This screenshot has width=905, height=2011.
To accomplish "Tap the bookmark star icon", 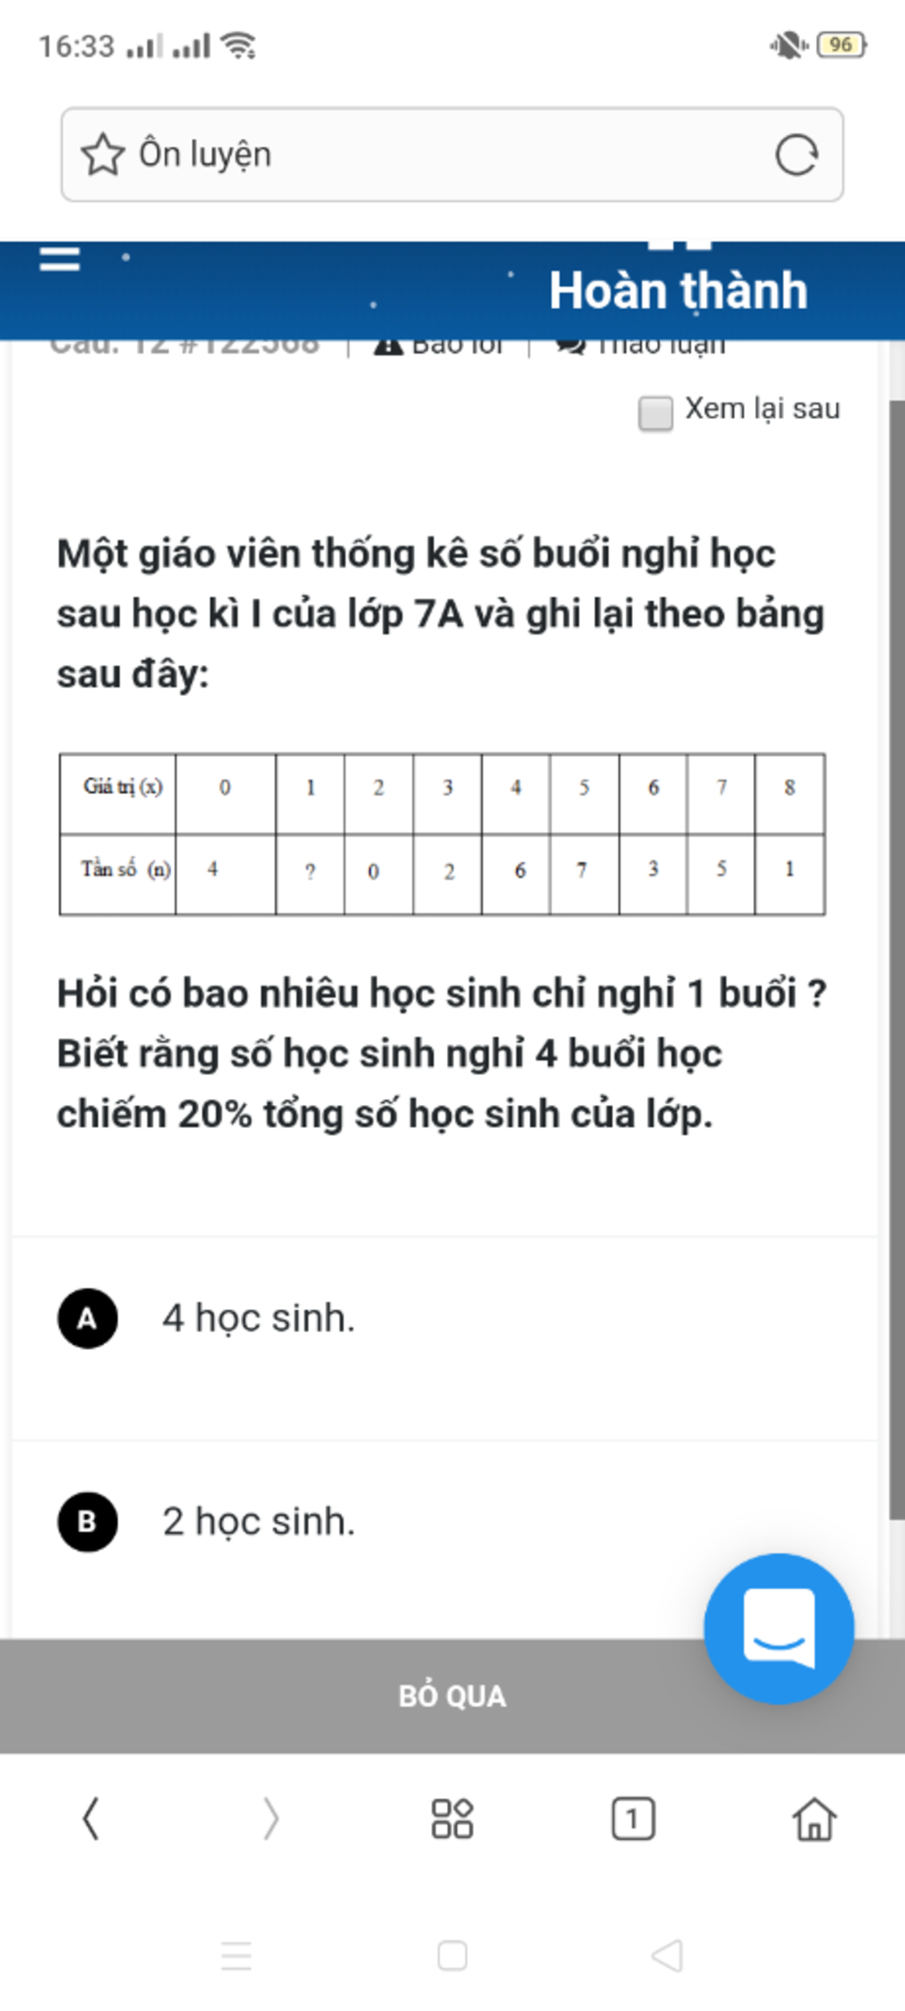I will (103, 155).
